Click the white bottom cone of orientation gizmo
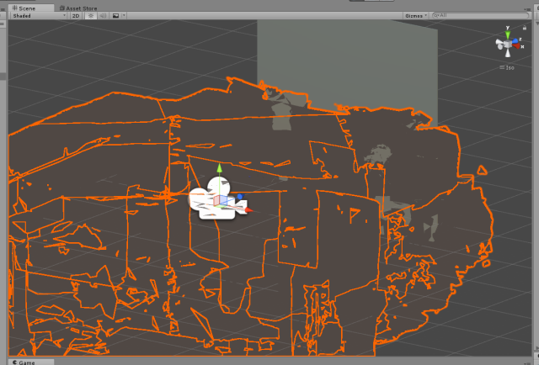The image size is (539, 365). pos(508,53)
